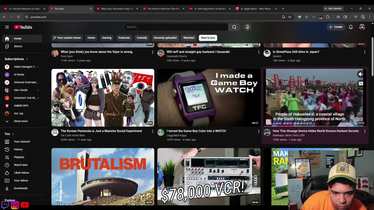
Task: Open Ai Rome subscription channel
Action: pos(22,74)
